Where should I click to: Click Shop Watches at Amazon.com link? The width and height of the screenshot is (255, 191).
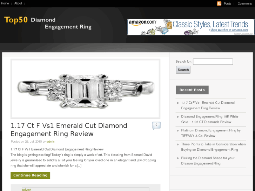coord(229,30)
